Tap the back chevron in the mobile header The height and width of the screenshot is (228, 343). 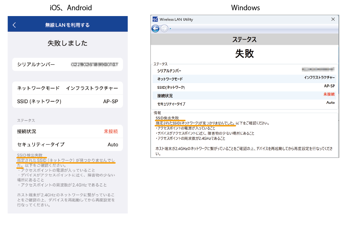point(14,25)
